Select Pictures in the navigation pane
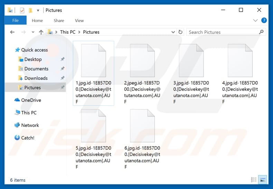The height and width of the screenshot is (189, 273). (36, 87)
